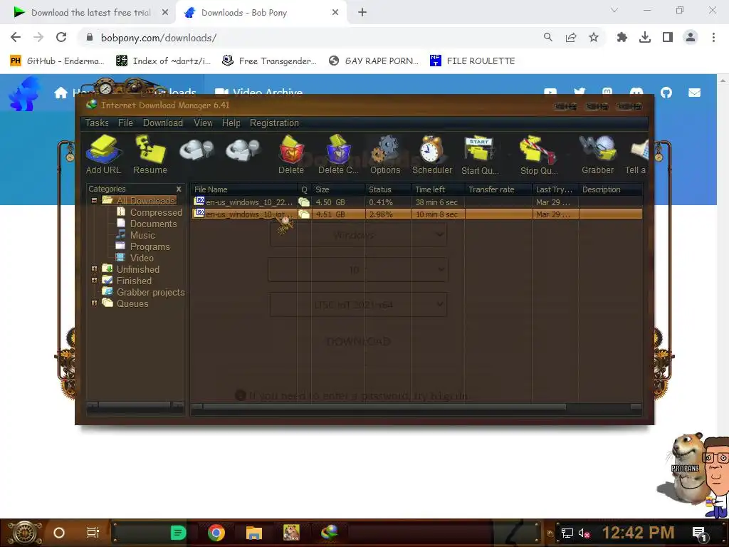Image resolution: width=729 pixels, height=547 pixels.
Task: Sort by Size column header
Action: [x=338, y=189]
